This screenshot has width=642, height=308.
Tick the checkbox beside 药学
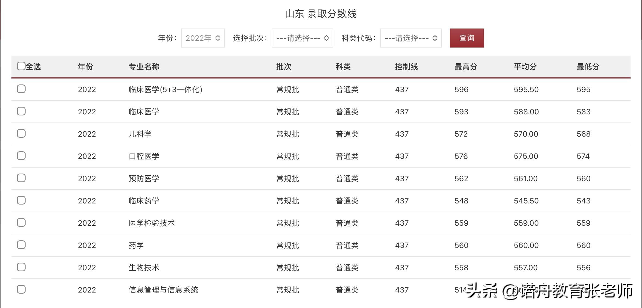[x=21, y=245]
